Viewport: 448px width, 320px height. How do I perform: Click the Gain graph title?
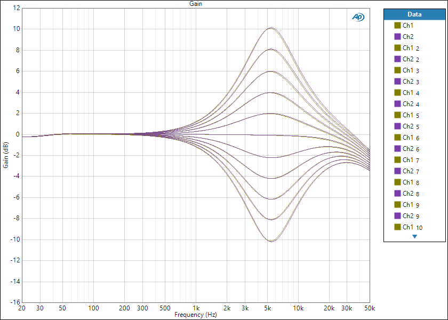pyautogui.click(x=196, y=4)
